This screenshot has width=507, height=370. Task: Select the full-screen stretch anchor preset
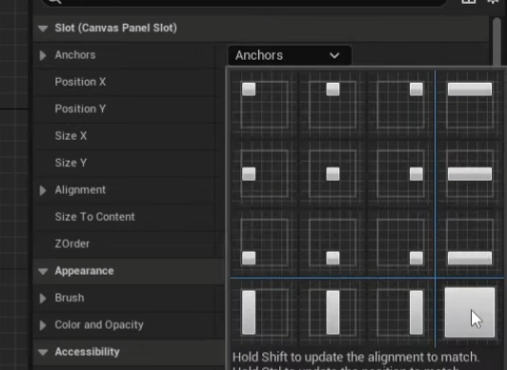pos(470,312)
